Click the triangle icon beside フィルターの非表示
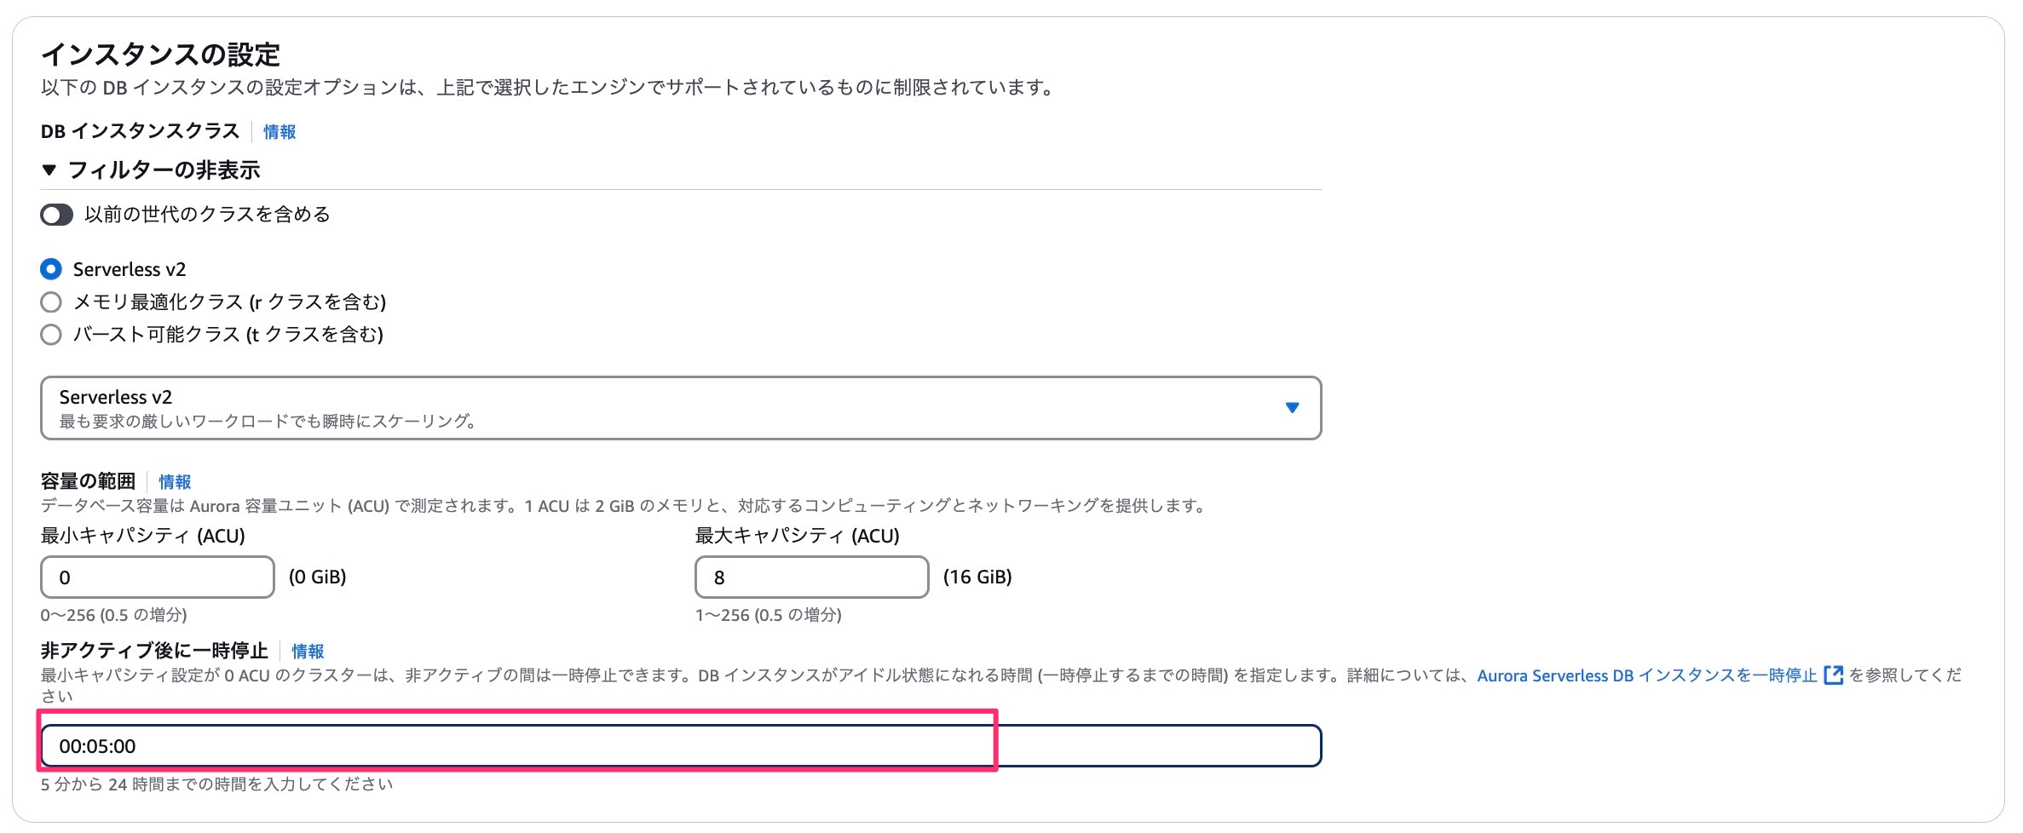 [49, 170]
